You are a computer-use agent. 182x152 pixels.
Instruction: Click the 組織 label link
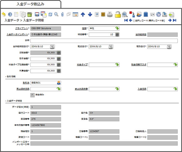point(84,28)
